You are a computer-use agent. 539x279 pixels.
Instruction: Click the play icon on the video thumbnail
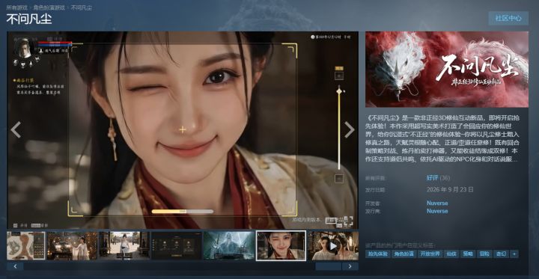click(x=333, y=246)
